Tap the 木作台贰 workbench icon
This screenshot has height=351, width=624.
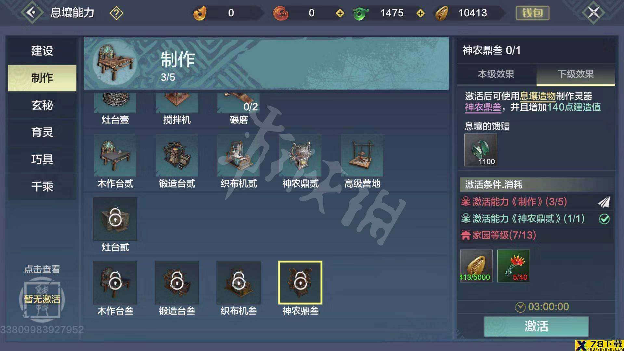tap(115, 156)
